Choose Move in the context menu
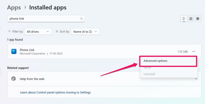Screen dimensions: 205x104 [147, 67]
